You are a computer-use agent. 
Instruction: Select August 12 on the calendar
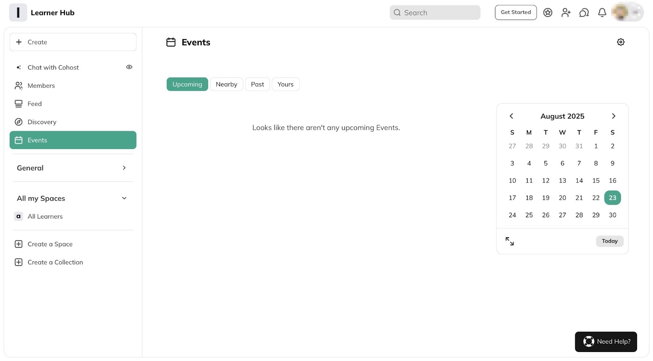(546, 180)
